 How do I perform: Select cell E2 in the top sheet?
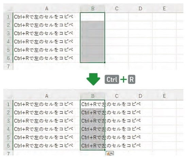(x=164, y=25)
